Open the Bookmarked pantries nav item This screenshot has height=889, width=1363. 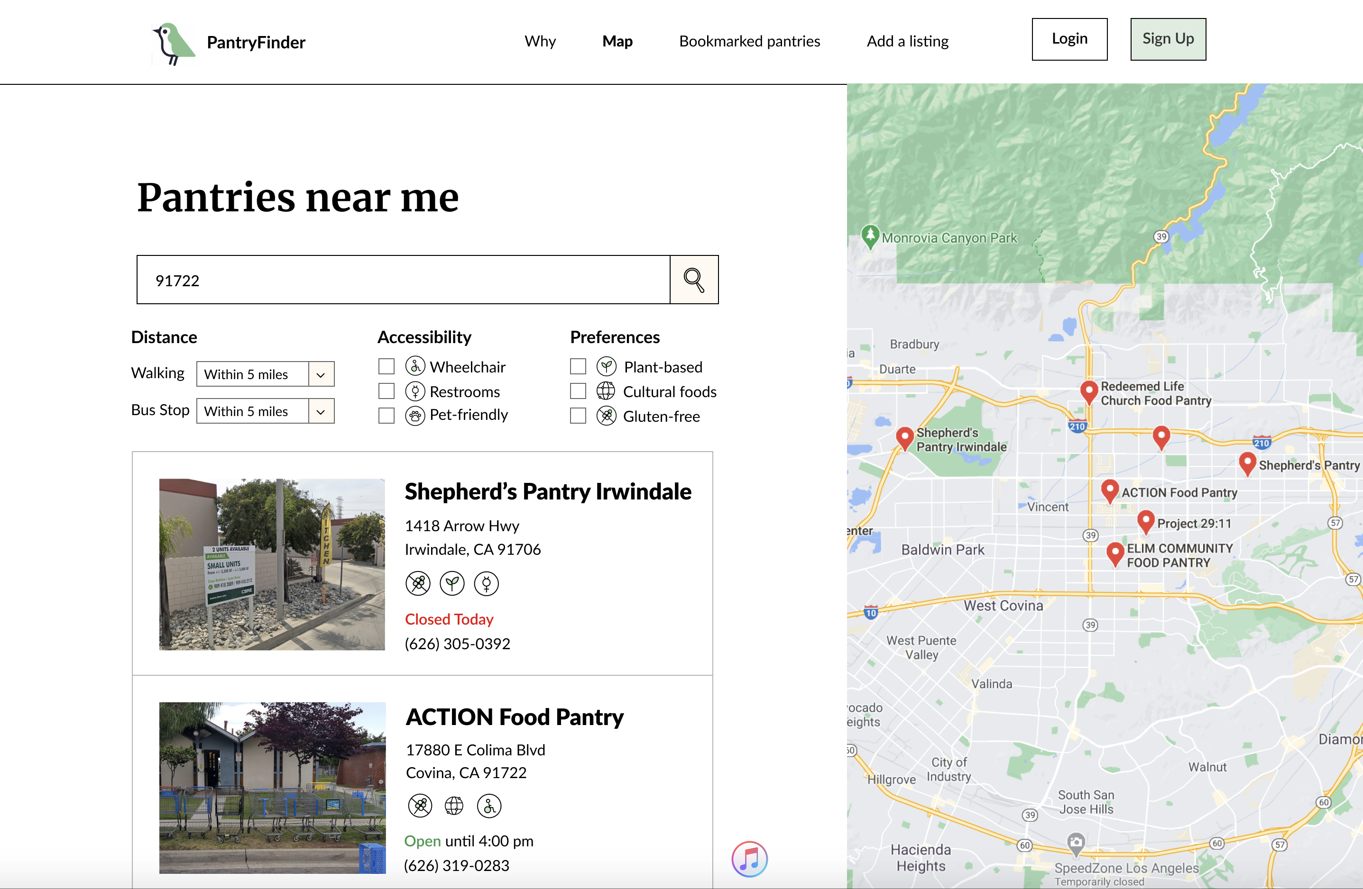(x=749, y=41)
